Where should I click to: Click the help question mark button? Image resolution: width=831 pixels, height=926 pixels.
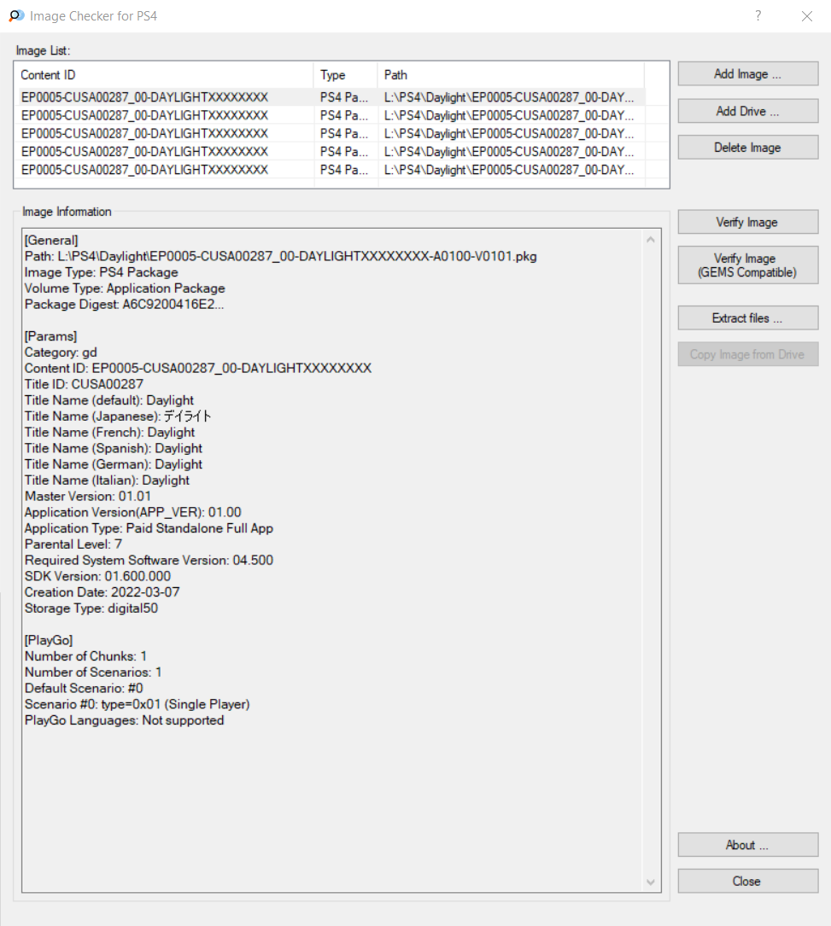758,16
